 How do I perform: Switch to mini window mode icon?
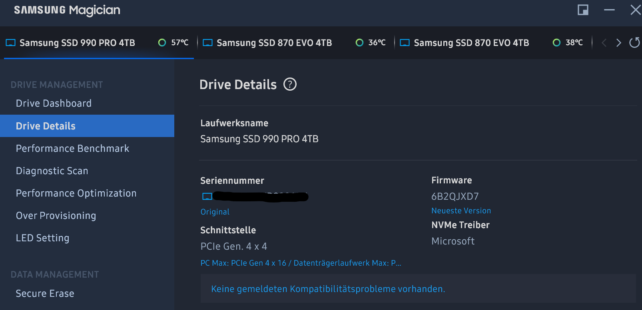pyautogui.click(x=583, y=10)
